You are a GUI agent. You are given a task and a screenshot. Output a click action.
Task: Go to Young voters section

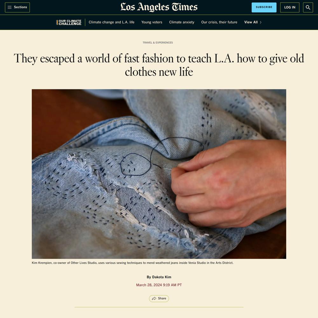(152, 22)
